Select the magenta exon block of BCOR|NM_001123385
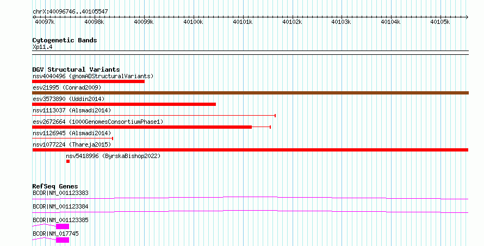Image resolution: width=484 pixels, height=246 pixels. click(63, 226)
